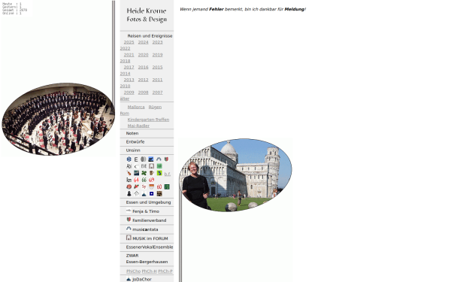The width and height of the screenshot is (451, 282).
Task: Follow the PhCh-H link
Action: [x=150, y=271]
